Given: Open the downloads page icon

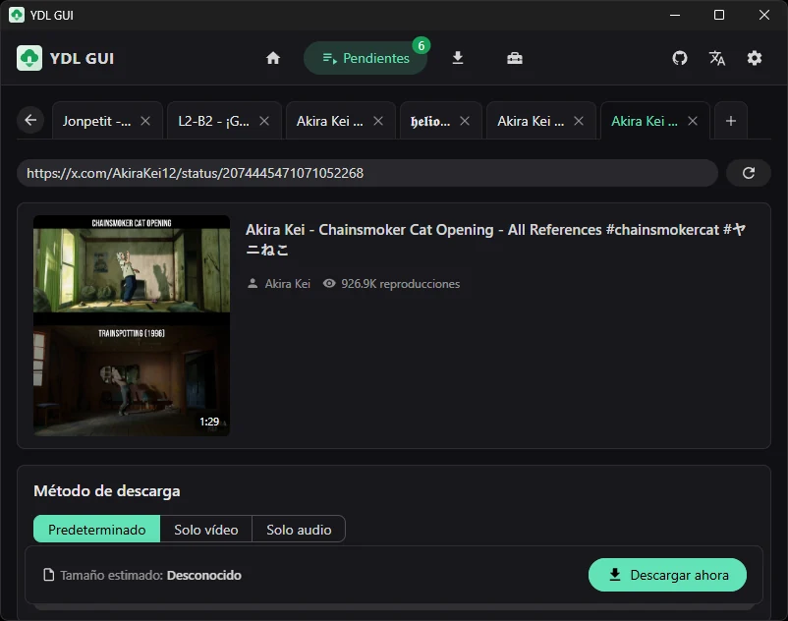Looking at the screenshot, I should 457,58.
